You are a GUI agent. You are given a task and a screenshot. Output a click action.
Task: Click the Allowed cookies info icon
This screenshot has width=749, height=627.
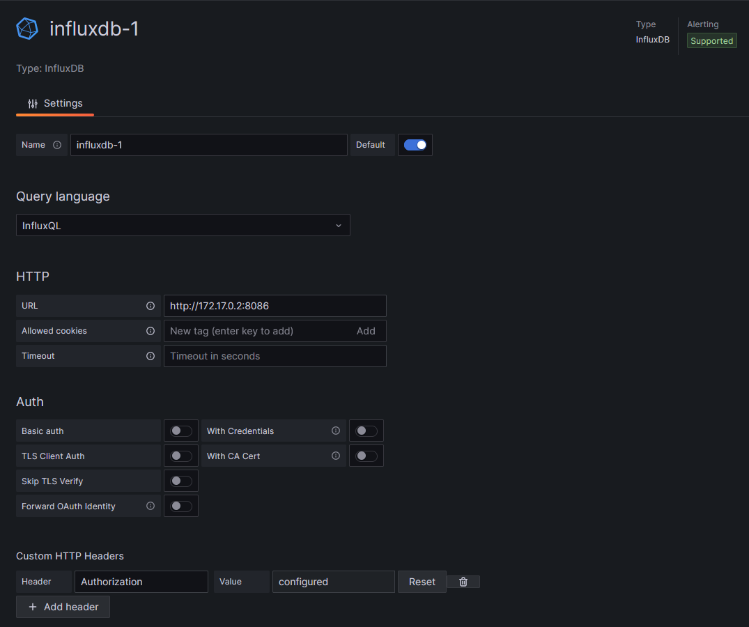[150, 331]
